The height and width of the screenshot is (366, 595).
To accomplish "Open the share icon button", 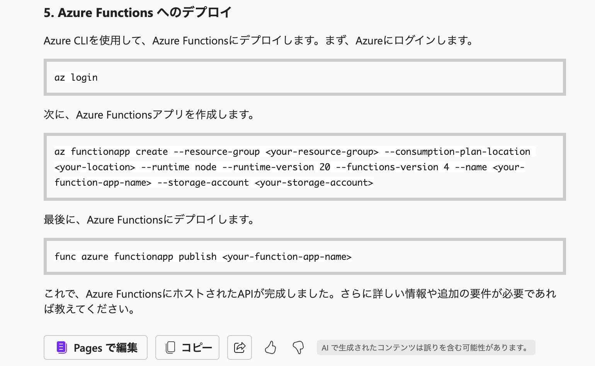I will pyautogui.click(x=240, y=347).
